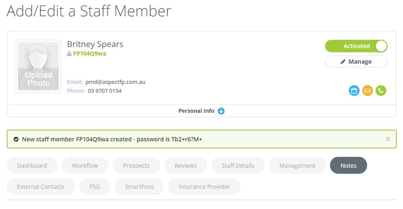The image size is (403, 209).
Task: Click the FP104Q9wa username link
Action: point(90,54)
